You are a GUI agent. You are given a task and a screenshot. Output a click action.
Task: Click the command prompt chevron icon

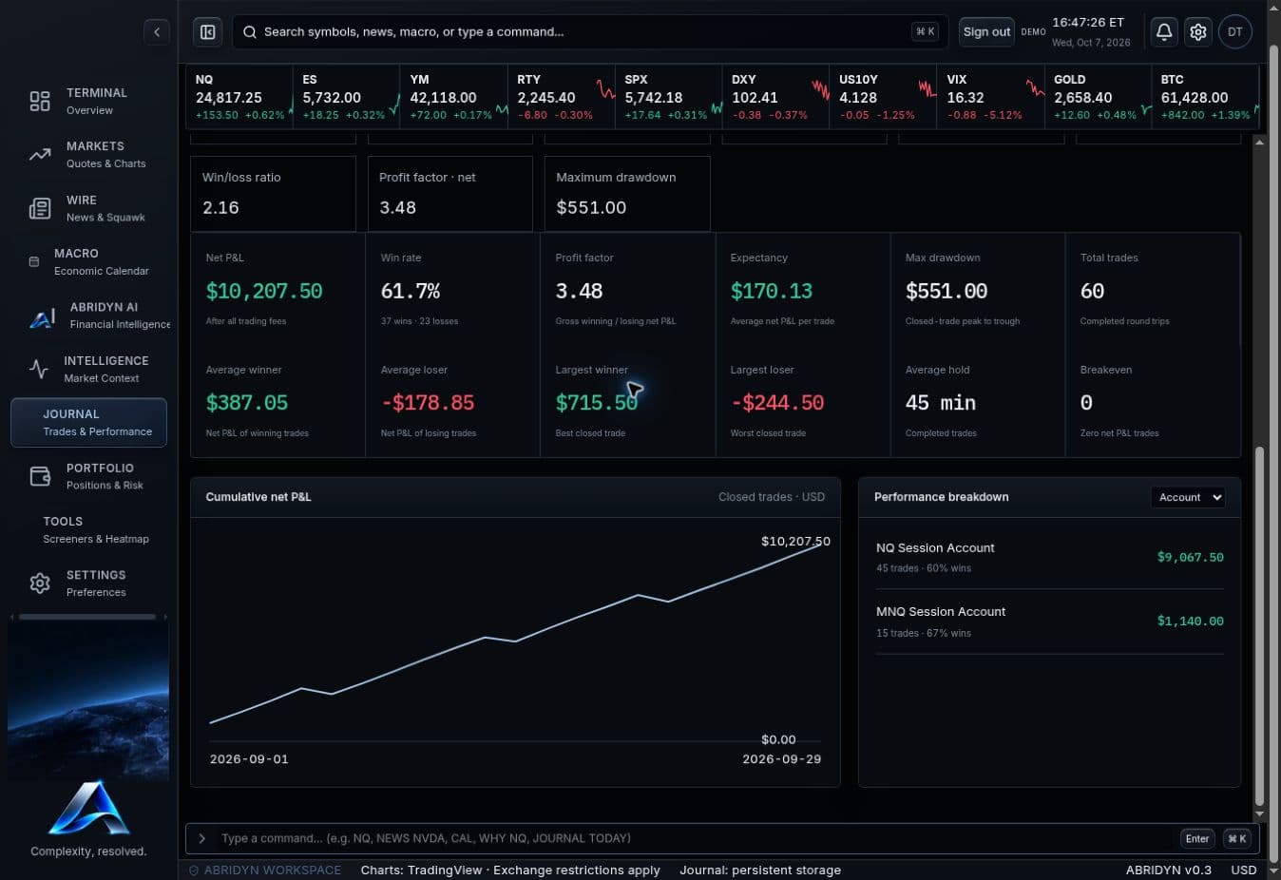201,838
